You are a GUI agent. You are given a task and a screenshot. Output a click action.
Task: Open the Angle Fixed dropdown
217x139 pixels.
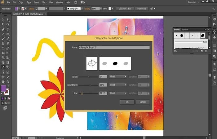click(x=117, y=76)
